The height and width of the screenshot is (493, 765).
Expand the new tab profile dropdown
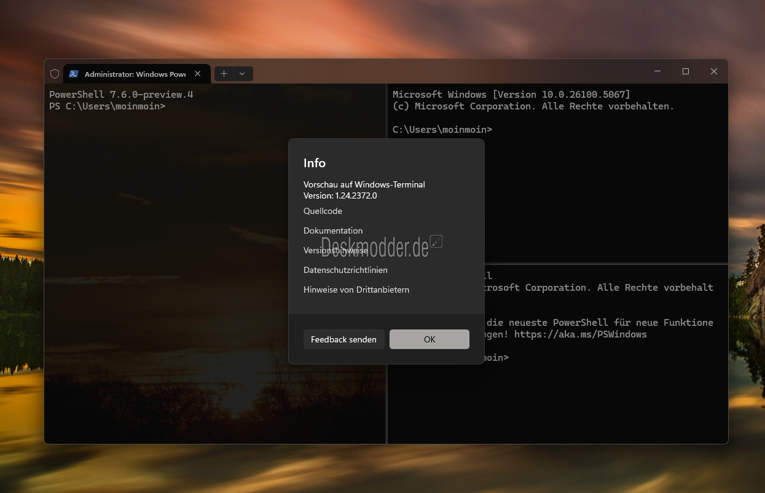click(x=242, y=74)
